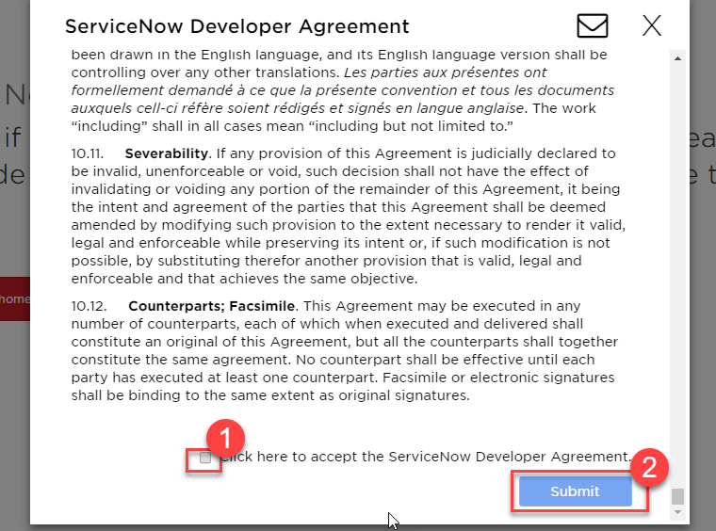
Task: Click "click here to accept" label text
Action: tap(426, 457)
